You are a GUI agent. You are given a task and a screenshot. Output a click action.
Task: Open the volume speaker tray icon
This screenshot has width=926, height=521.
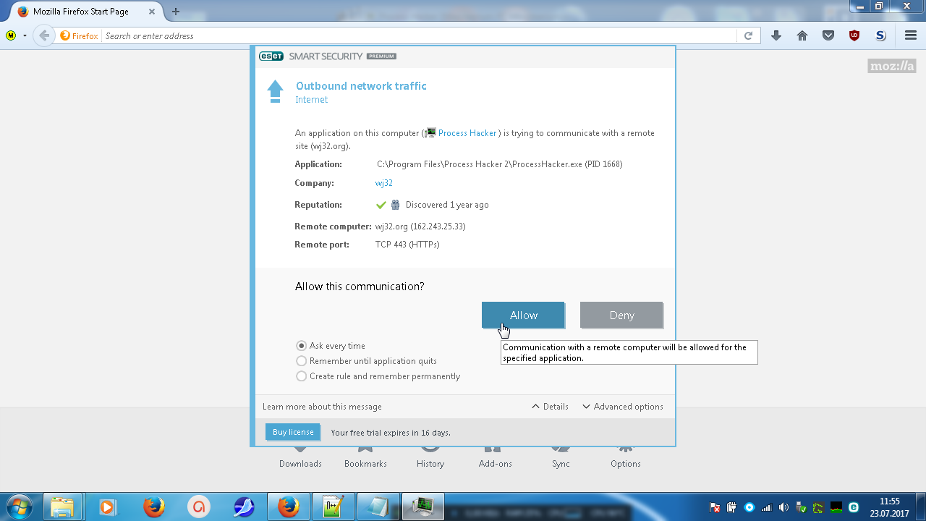pos(784,507)
